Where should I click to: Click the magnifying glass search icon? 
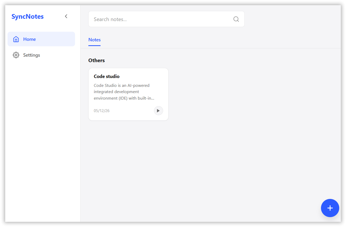pos(236,19)
